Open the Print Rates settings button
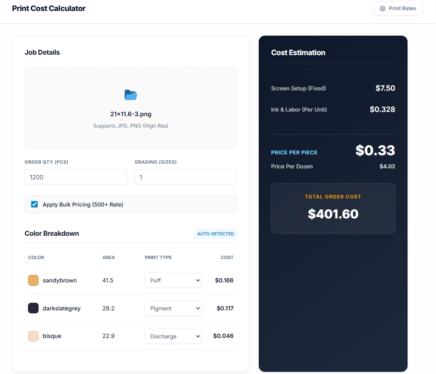Screen dimensions: 436x374 point(397,8)
